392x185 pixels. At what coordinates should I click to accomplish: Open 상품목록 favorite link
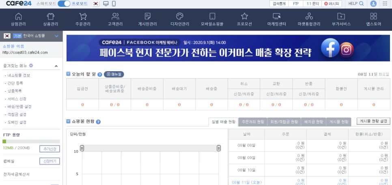tap(15, 91)
